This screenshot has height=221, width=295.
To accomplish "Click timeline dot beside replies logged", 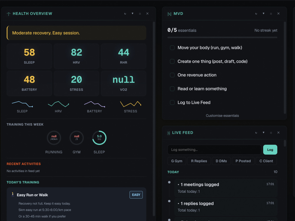I will click(x=169, y=201).
